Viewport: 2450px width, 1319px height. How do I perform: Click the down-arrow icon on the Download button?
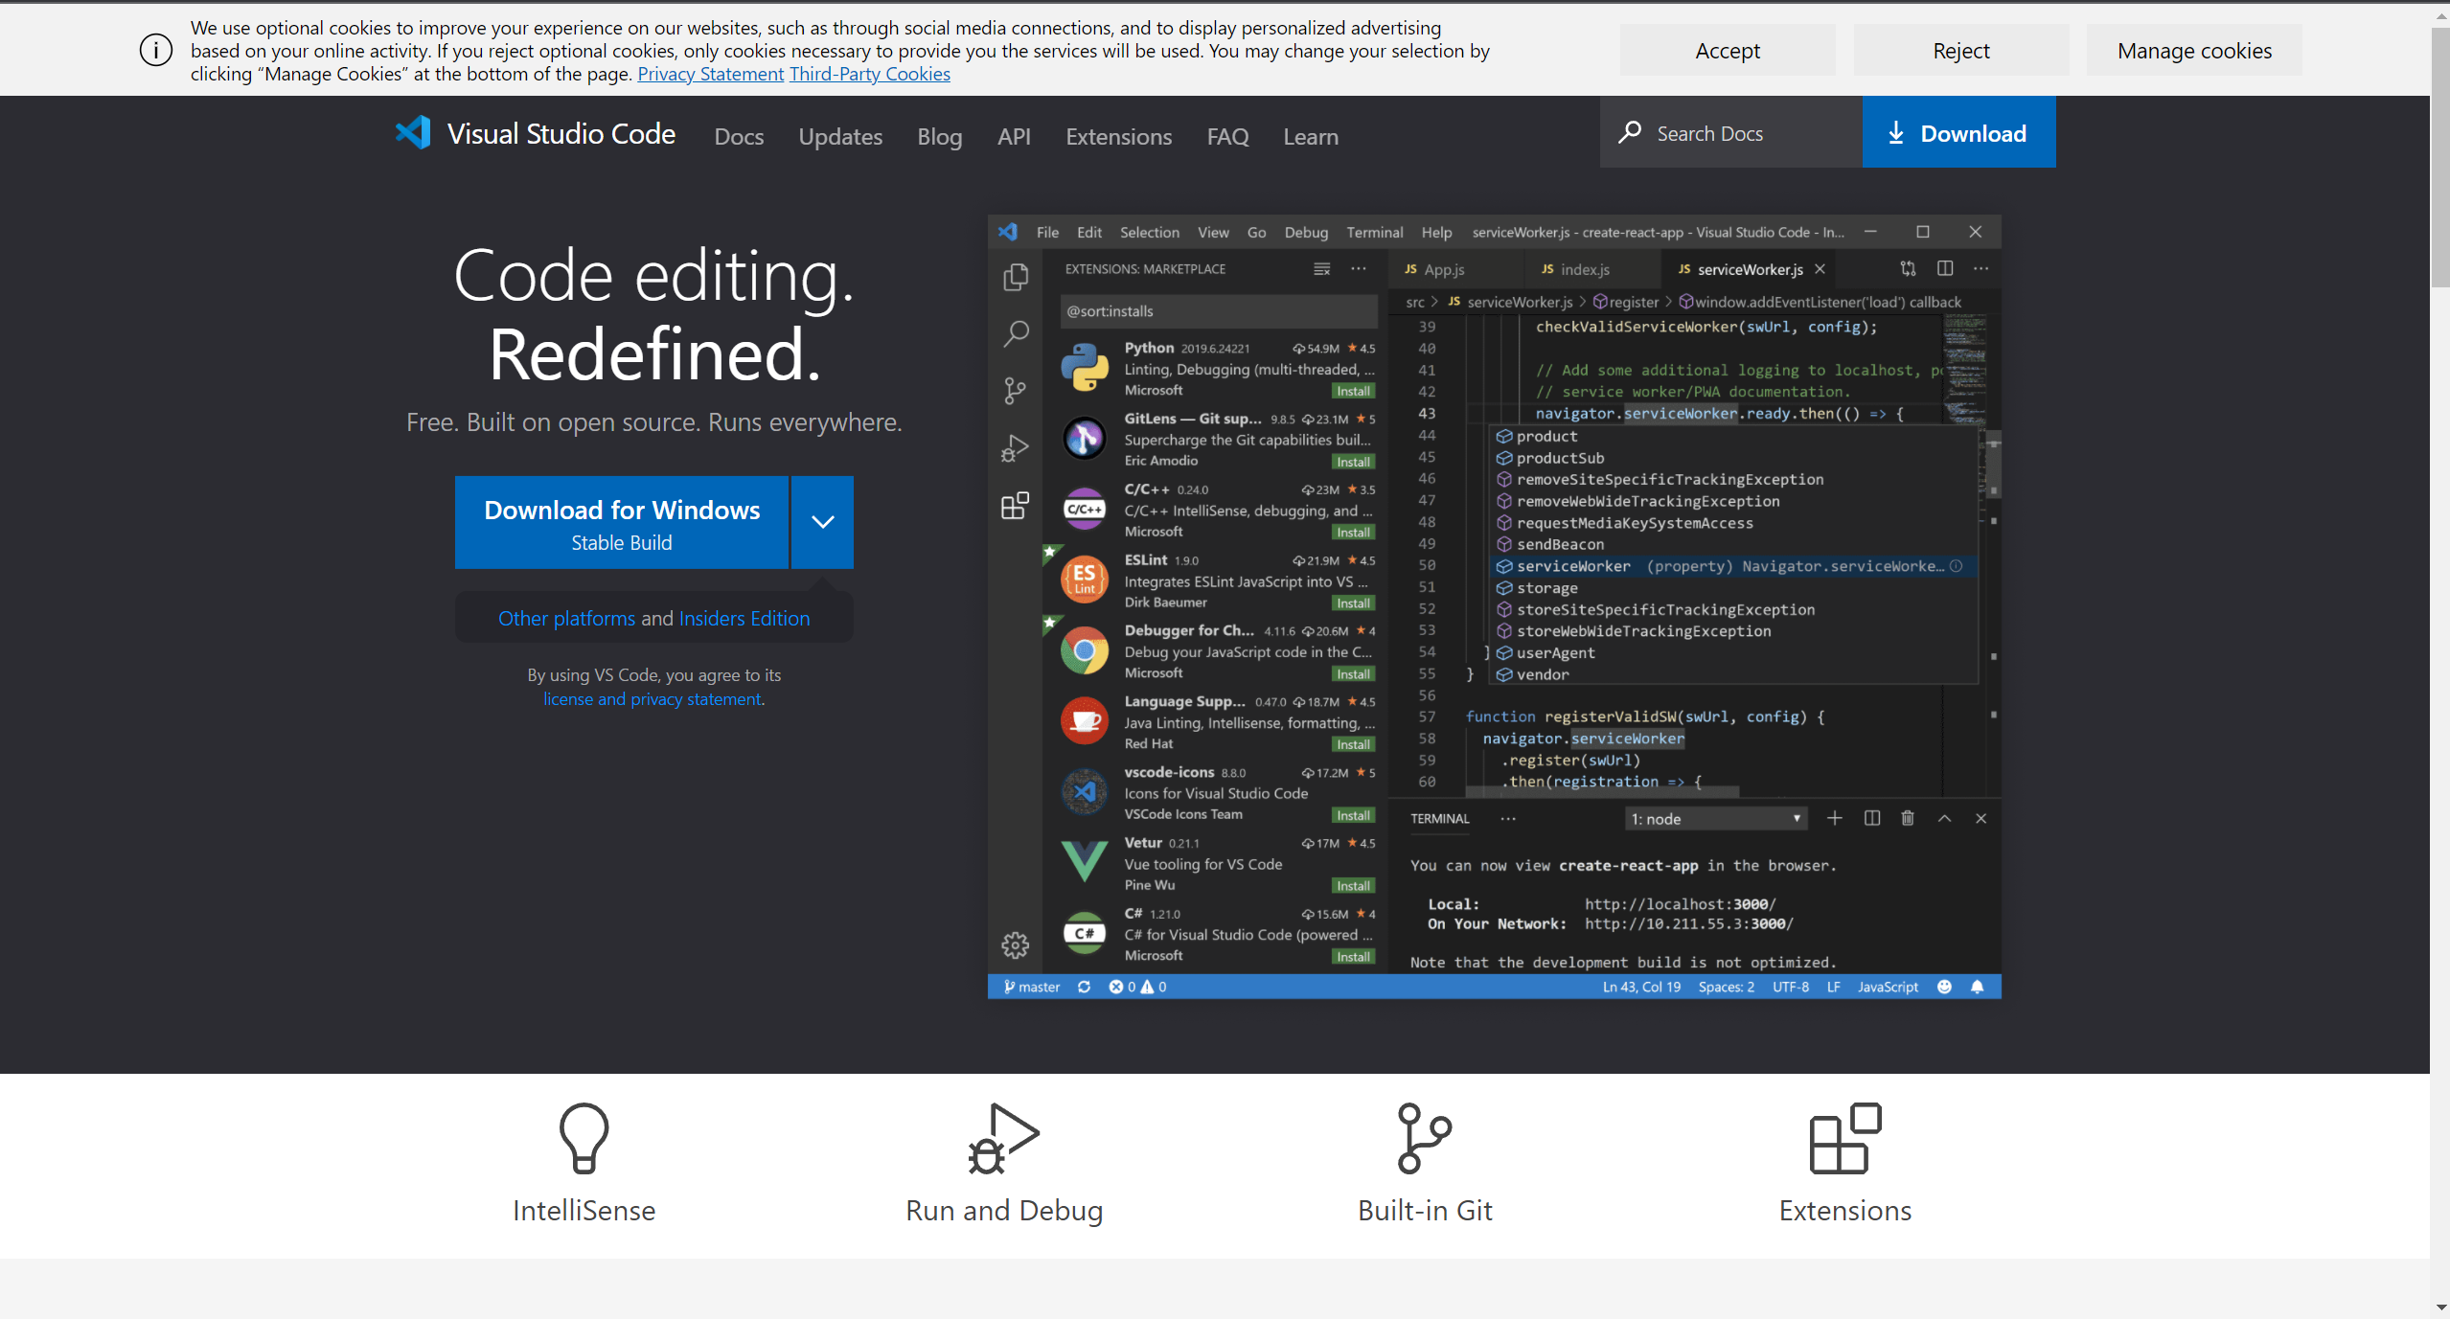pos(1895,133)
